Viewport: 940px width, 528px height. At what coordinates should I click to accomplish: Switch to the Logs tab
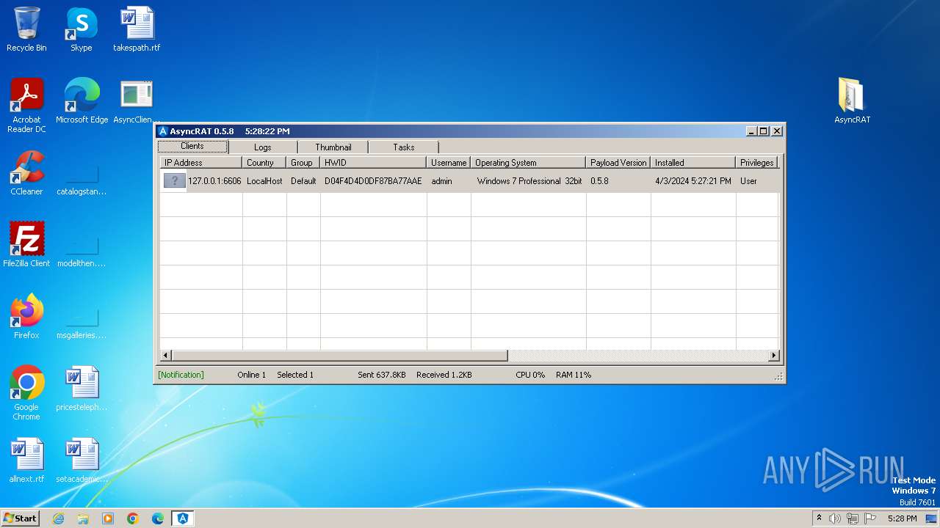(263, 147)
